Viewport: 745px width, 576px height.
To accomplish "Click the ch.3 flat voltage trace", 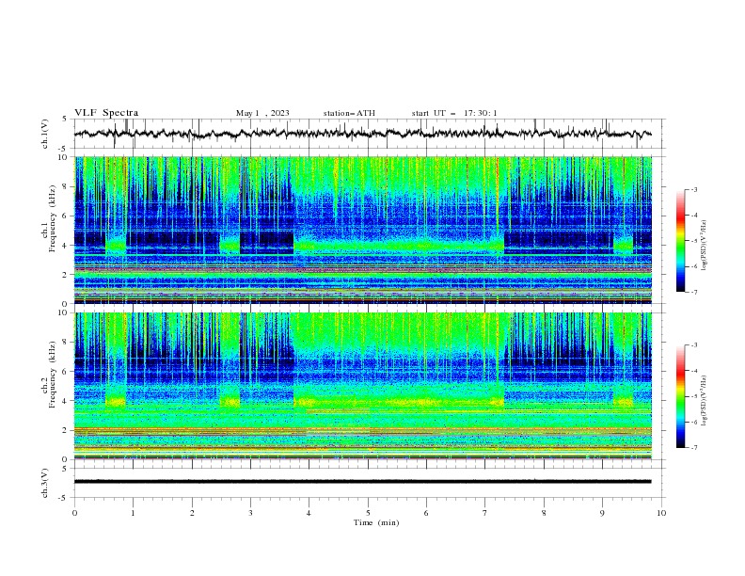I will point(362,482).
